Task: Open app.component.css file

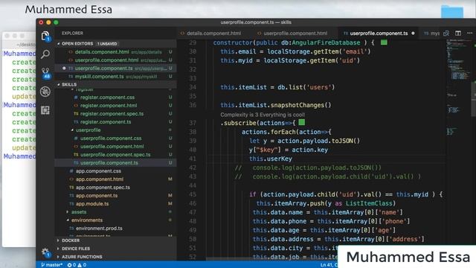Action: tap(115, 171)
